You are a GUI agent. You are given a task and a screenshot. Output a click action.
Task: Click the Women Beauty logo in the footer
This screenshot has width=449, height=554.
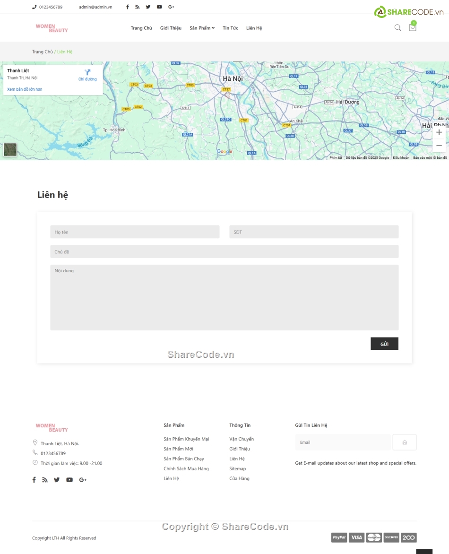[x=52, y=428]
